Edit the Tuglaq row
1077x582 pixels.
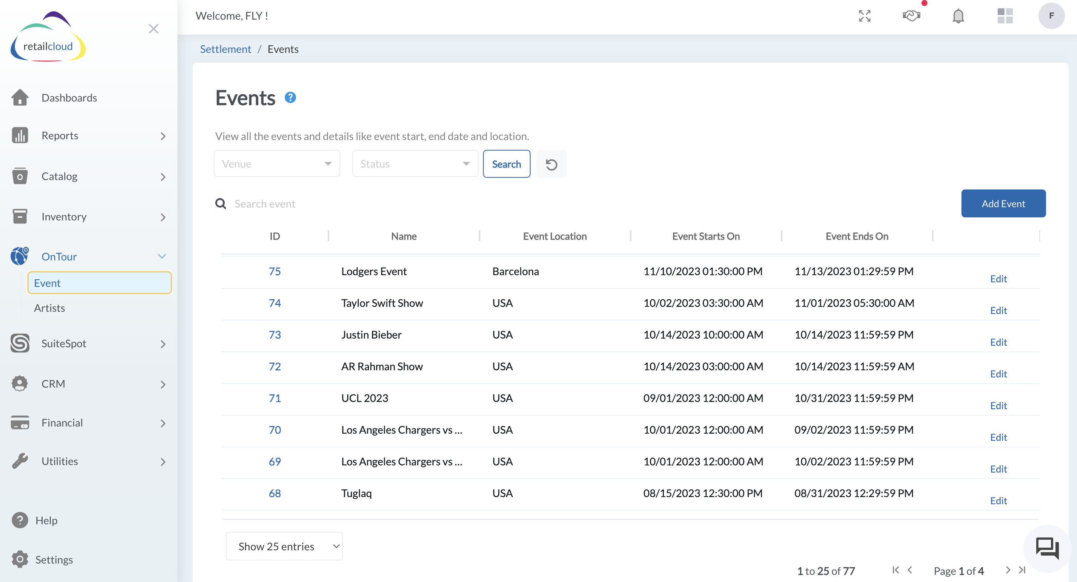(x=998, y=500)
